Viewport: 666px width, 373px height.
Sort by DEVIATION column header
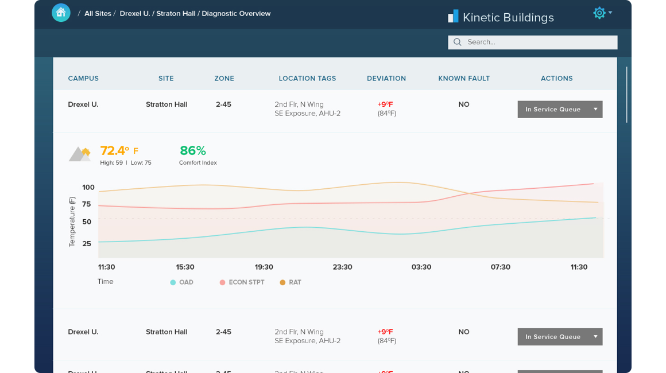(386, 78)
